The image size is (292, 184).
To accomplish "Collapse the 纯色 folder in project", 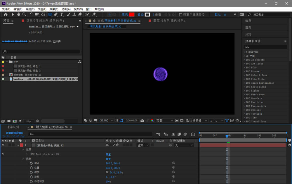I will coord(7,62).
